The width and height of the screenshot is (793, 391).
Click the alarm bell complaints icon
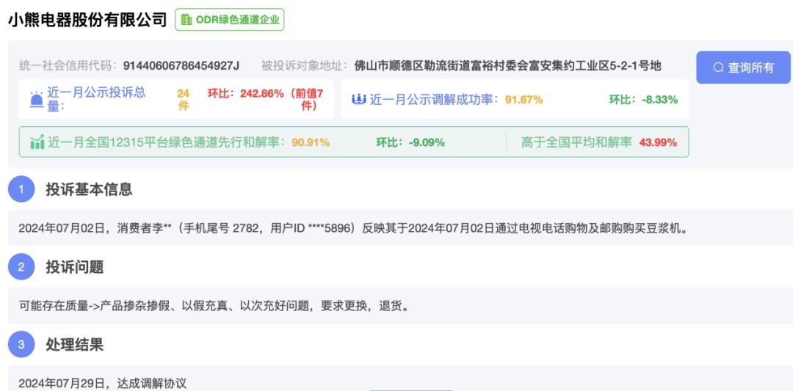[36, 100]
